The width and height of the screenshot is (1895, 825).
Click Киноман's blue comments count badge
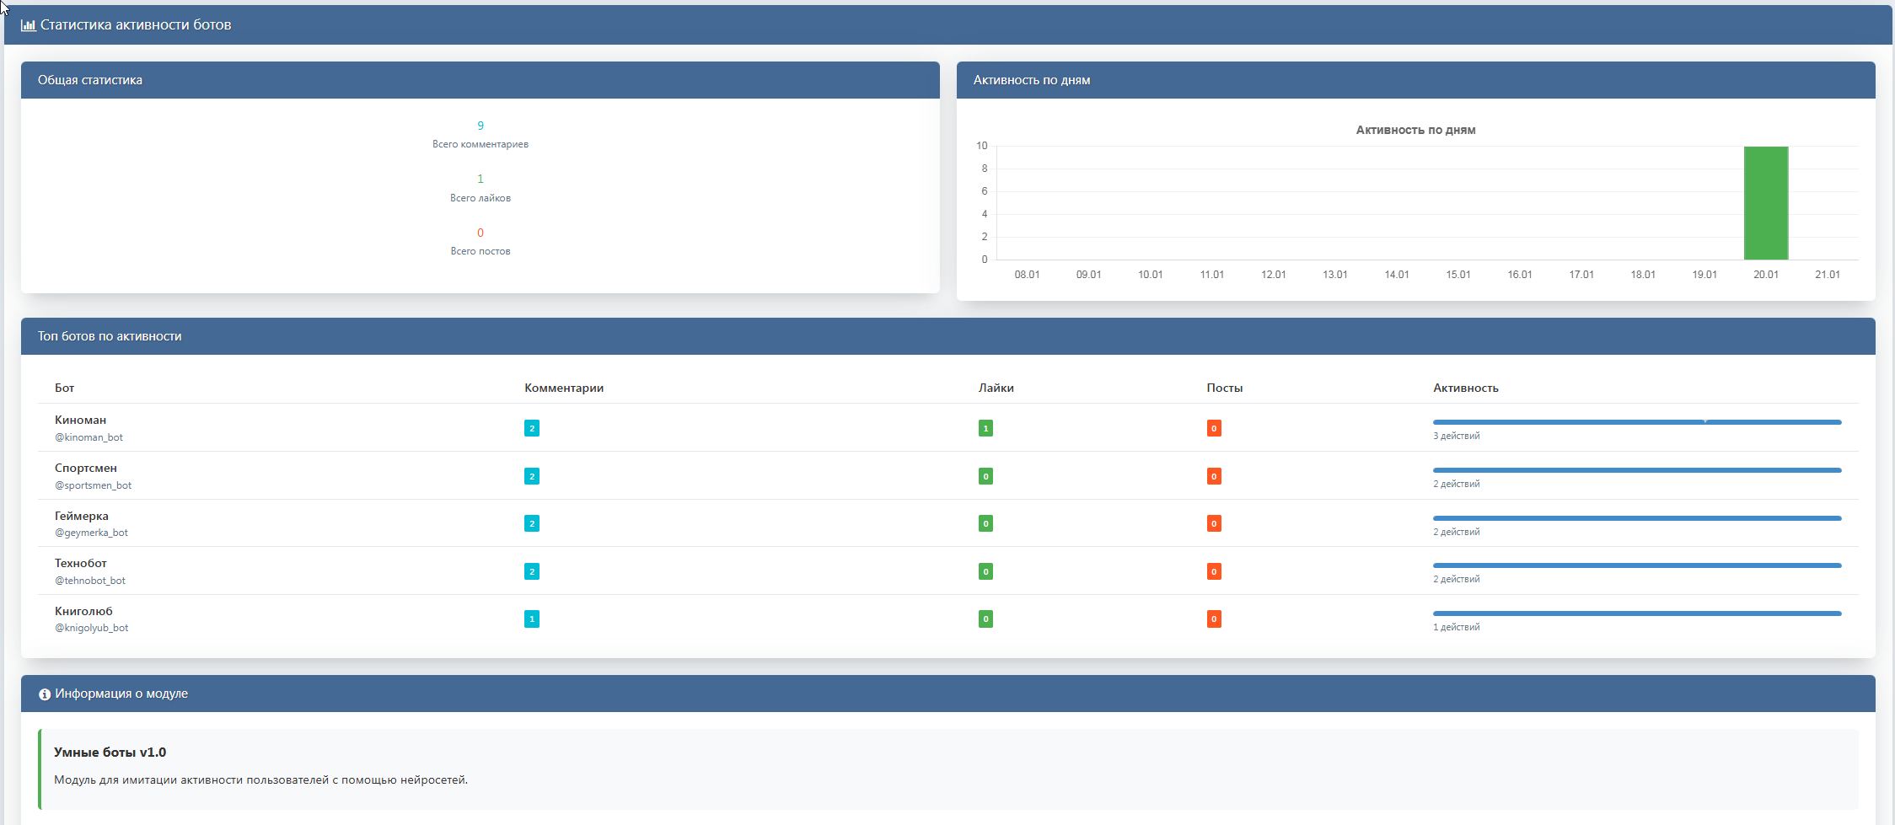[x=531, y=428]
